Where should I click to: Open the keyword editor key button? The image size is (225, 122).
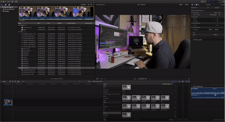tap(13, 2)
